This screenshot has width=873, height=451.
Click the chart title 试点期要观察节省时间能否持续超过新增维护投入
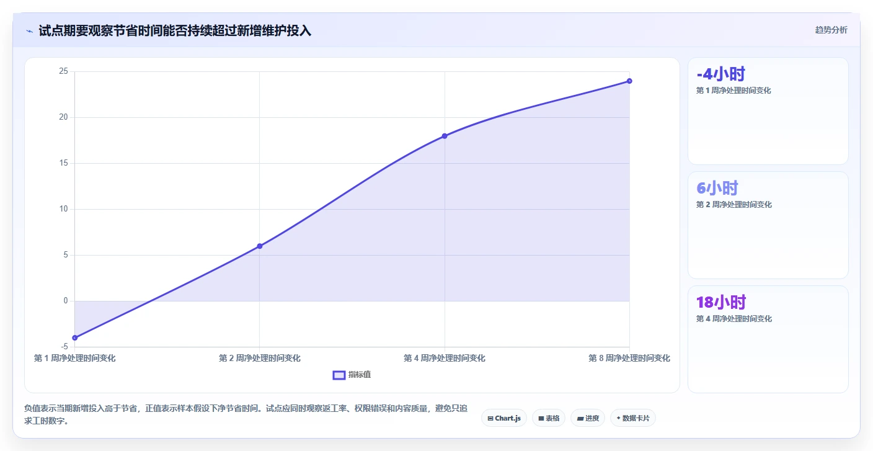point(175,30)
